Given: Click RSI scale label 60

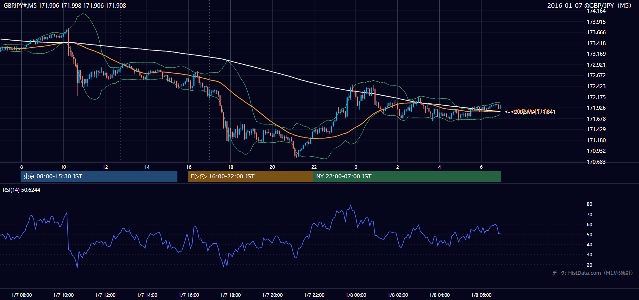Looking at the screenshot, I should pos(590,224).
